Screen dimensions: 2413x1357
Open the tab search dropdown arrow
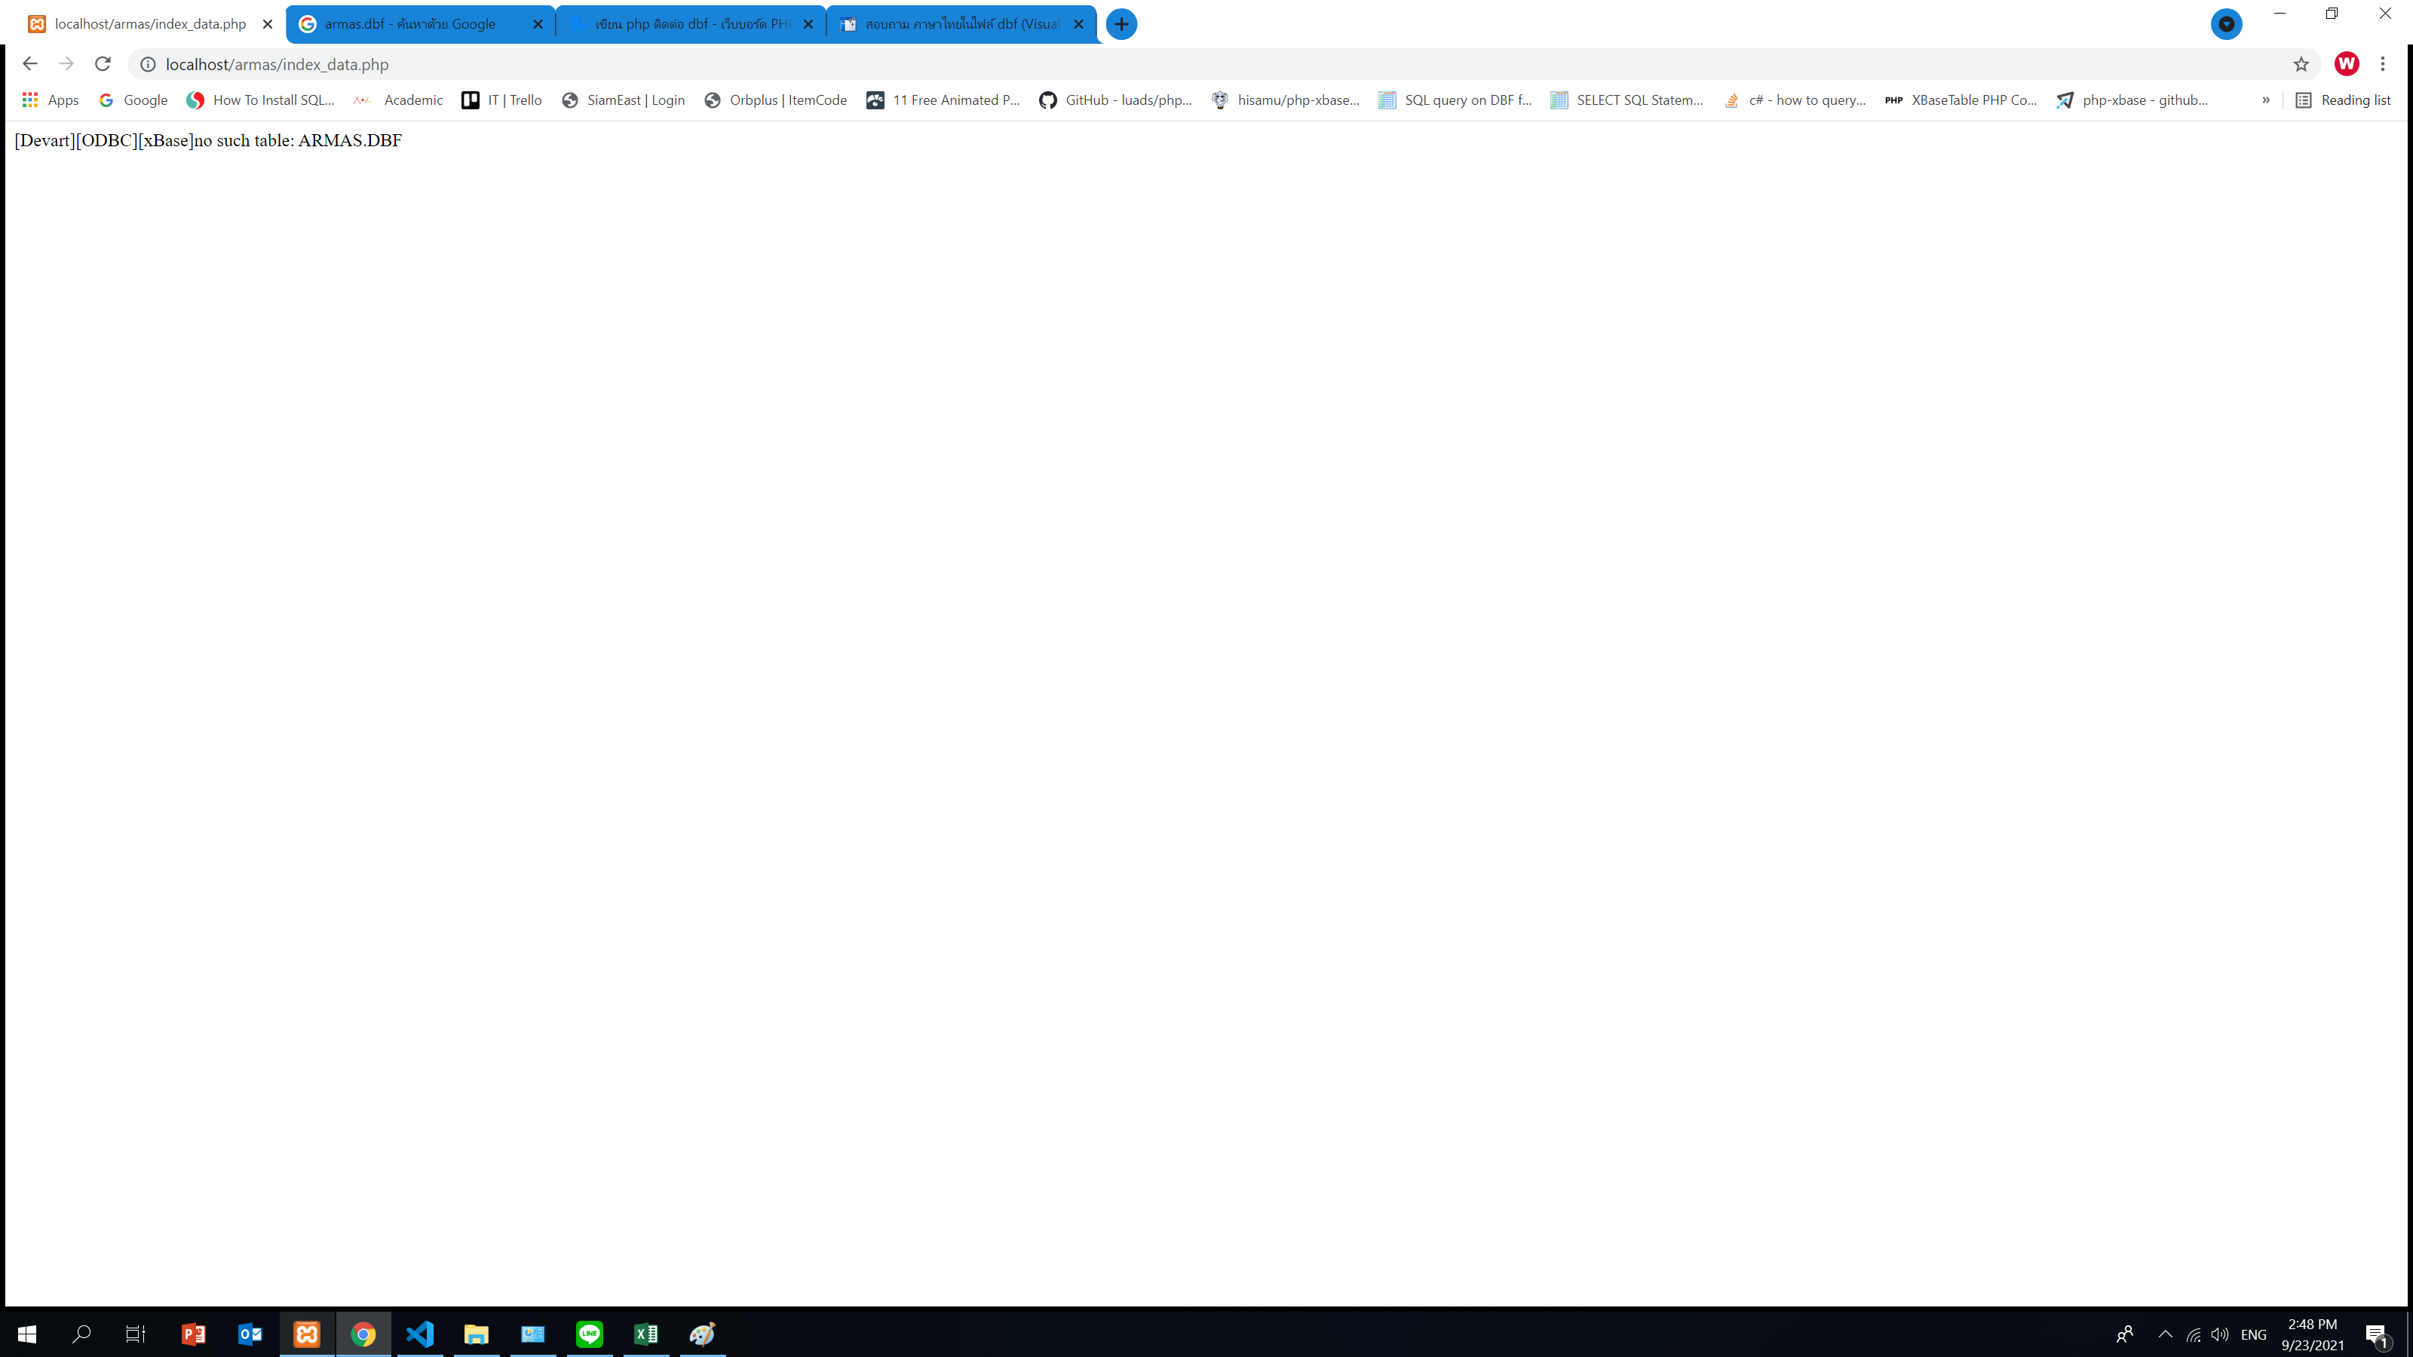click(2227, 24)
